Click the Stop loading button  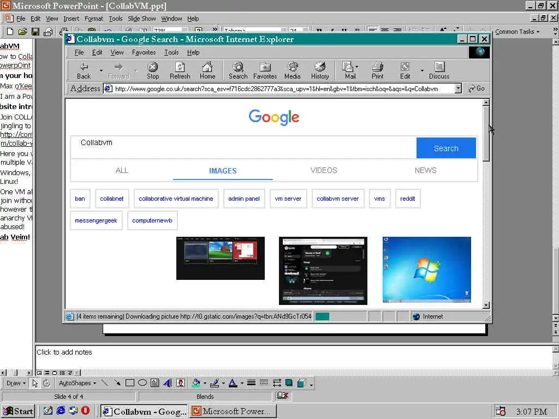coord(153,70)
